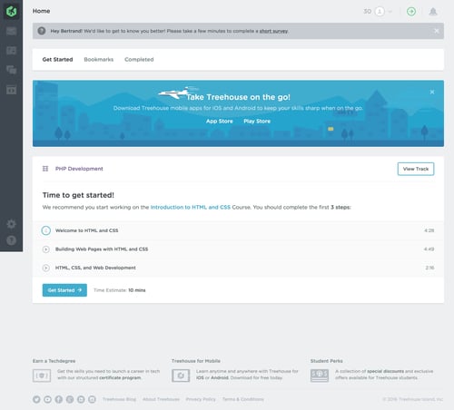Viewport: 454px width, 410px height.
Task: Click the Treehouse for Mobile heading
Action: pyautogui.click(x=196, y=361)
